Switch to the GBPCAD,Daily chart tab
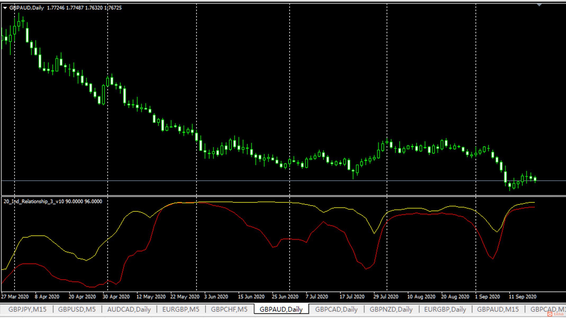This screenshot has width=566, height=318. pos(336,309)
